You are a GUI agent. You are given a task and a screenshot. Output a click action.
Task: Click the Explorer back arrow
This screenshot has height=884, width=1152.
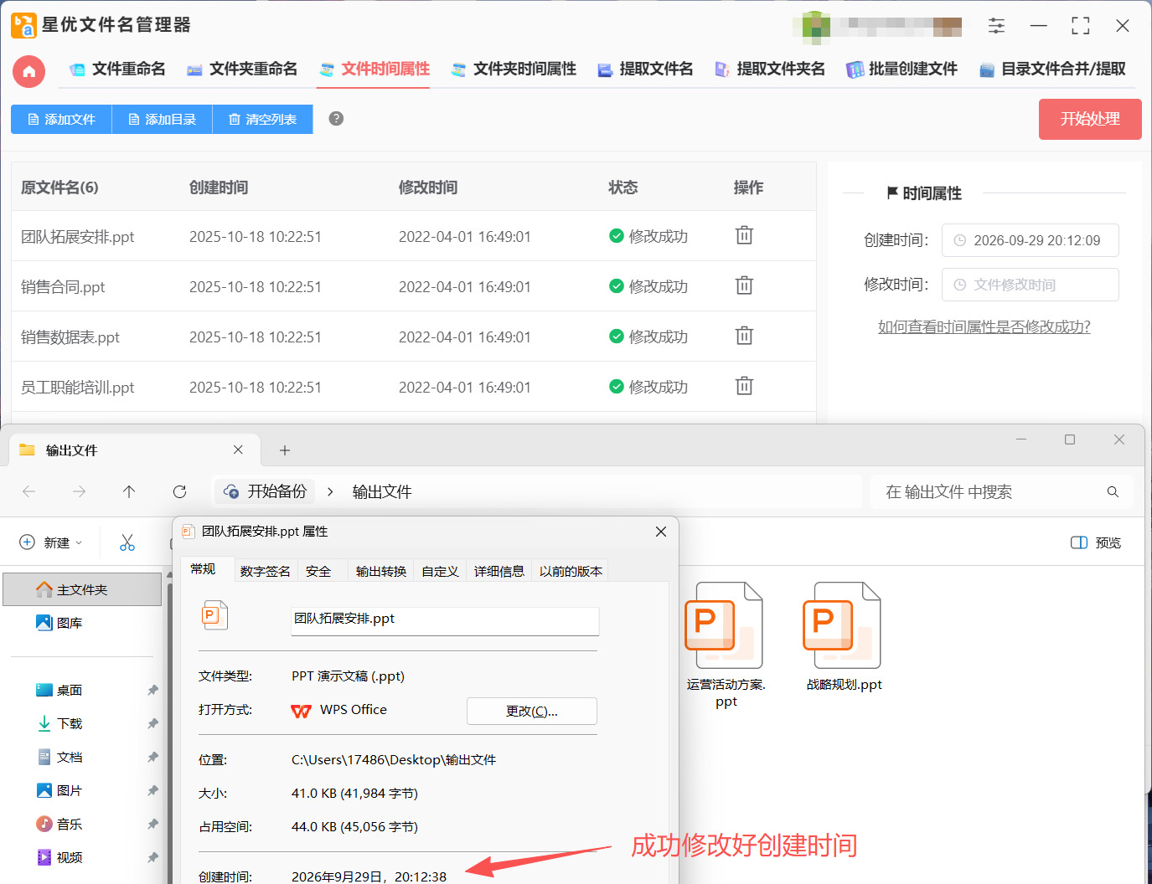(28, 491)
